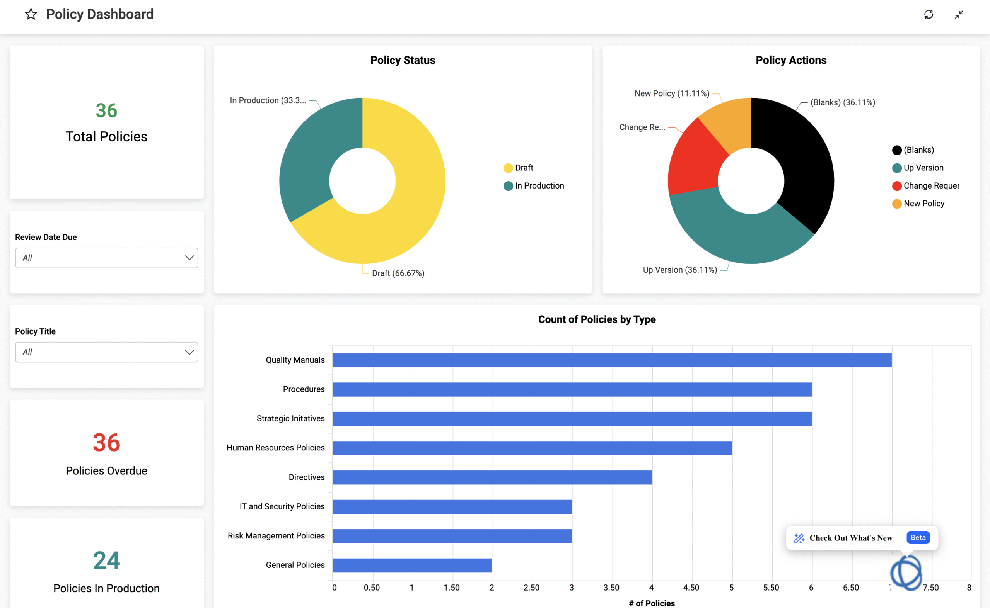990x608 pixels.
Task: Favorite the dashboard with the star icon
Action: [31, 14]
